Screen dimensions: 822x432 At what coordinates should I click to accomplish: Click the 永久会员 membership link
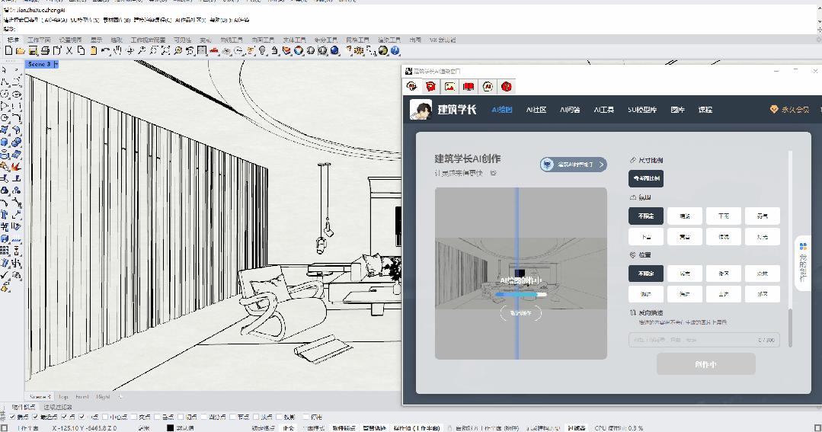pos(790,110)
